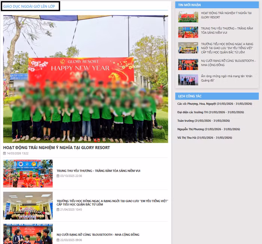Open schedule entry 'Toàn trường (31/03/2026 - 31/03/2026)'

pyautogui.click(x=204, y=121)
